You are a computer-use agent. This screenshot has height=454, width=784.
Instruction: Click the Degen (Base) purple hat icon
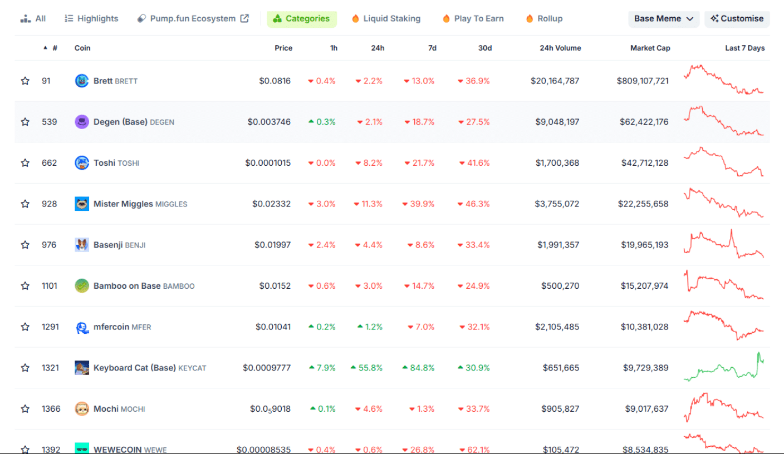point(82,122)
